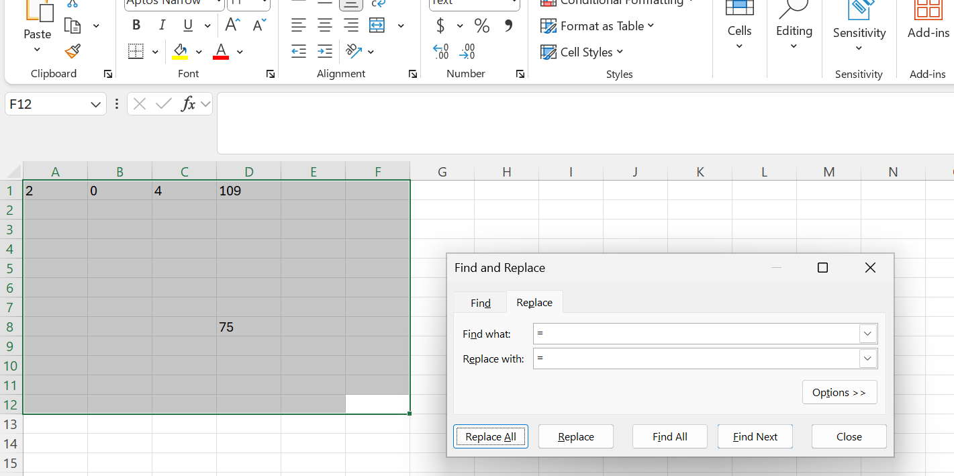
Task: Open the Cells menu
Action: click(x=739, y=30)
